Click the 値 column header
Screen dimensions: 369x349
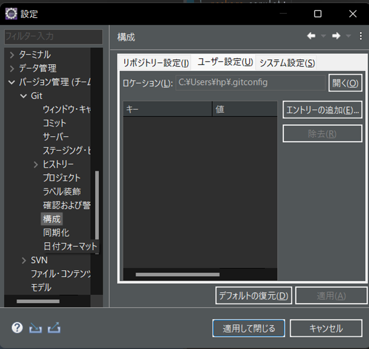[245, 109]
